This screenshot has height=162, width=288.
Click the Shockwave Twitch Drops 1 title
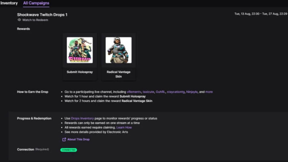42,15
